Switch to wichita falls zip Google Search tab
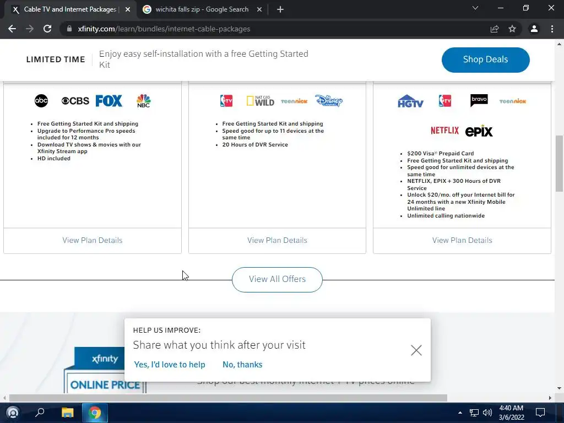Screen dimensions: 564x423 pyautogui.click(x=202, y=9)
